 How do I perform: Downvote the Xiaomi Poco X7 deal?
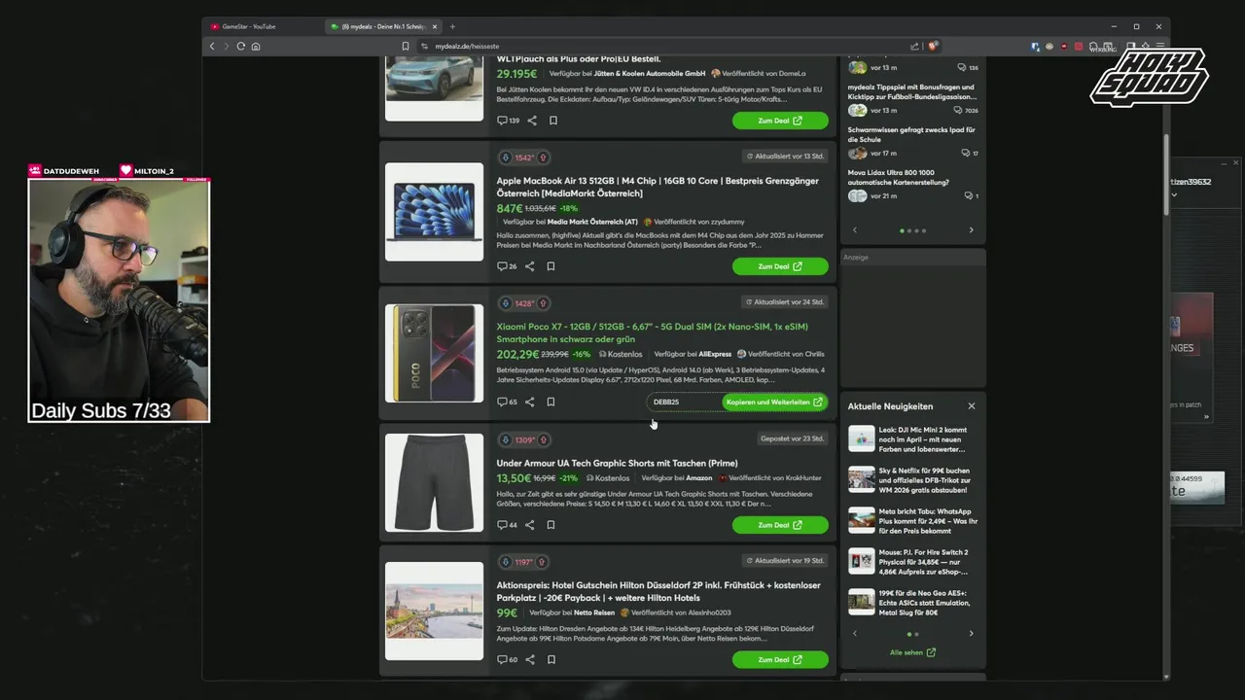[x=505, y=303]
